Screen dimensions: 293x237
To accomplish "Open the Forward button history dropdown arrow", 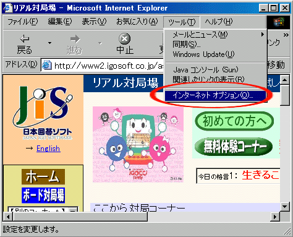I will [100, 43].
